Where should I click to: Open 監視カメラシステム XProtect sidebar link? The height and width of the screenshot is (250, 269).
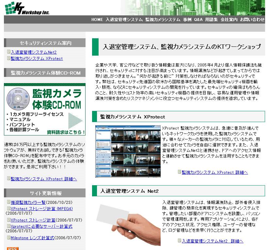tap(37, 59)
